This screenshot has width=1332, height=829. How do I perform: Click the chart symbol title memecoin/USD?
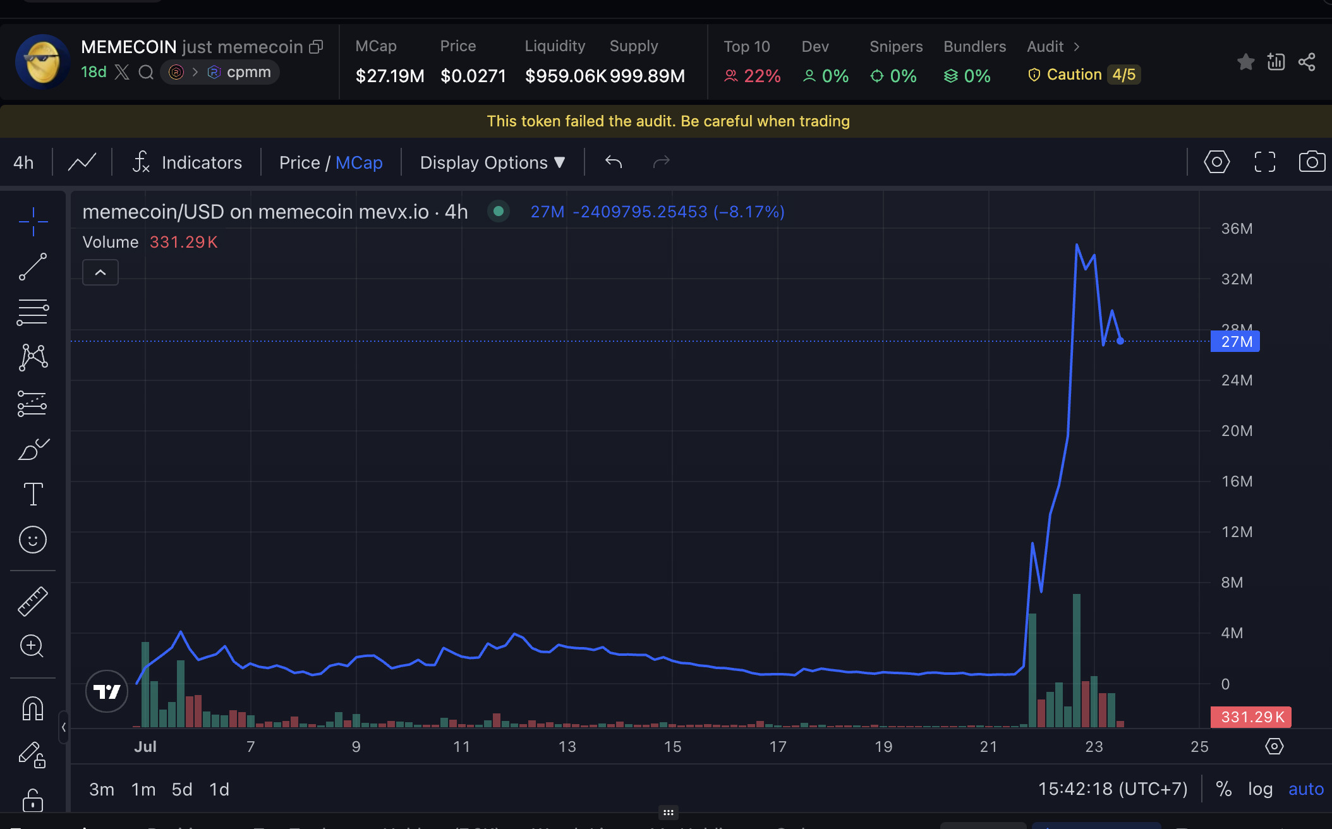[275, 212]
